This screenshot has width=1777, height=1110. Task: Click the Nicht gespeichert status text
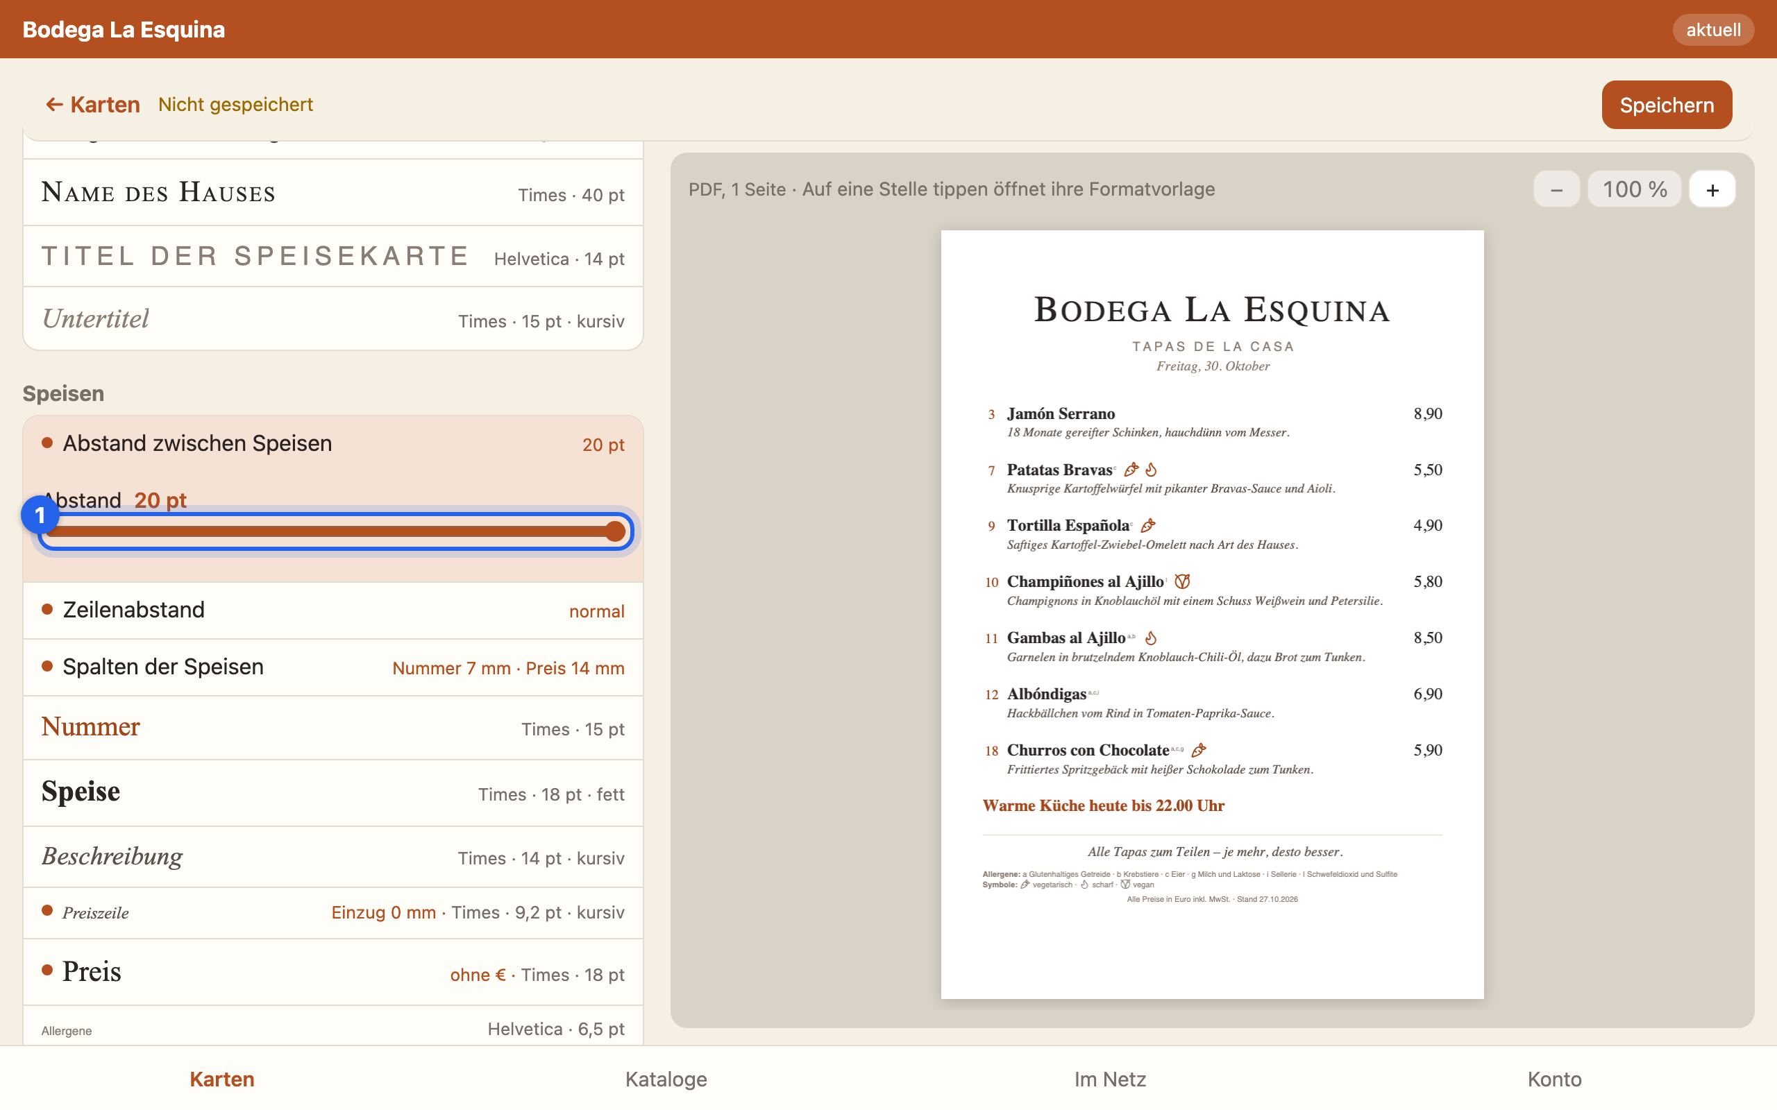[236, 104]
